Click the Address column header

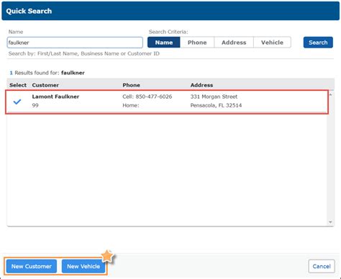tap(201, 85)
